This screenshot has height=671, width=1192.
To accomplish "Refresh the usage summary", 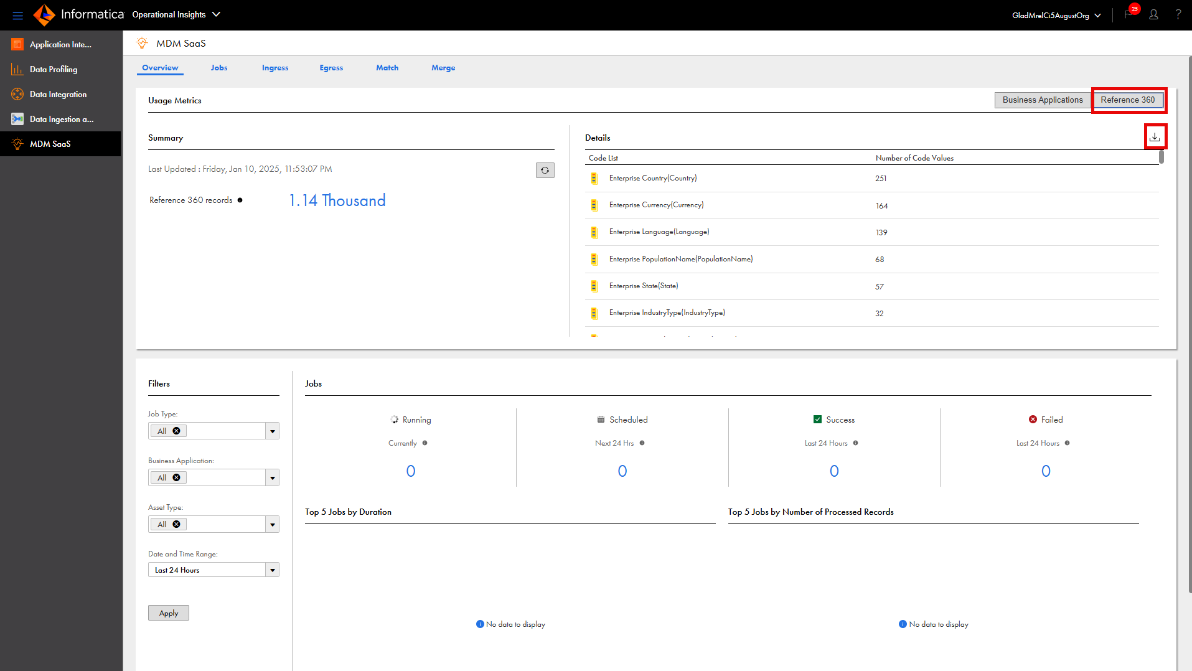I will click(x=545, y=170).
